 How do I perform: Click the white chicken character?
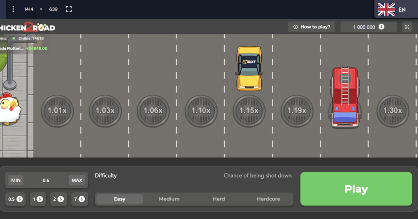[x=9, y=108]
